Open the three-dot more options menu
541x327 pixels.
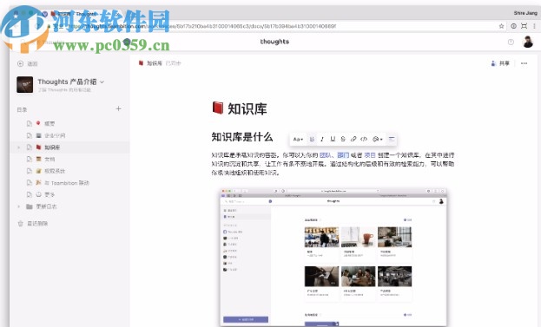525,63
